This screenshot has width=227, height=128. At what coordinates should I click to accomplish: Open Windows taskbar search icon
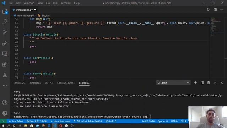[9, 126]
